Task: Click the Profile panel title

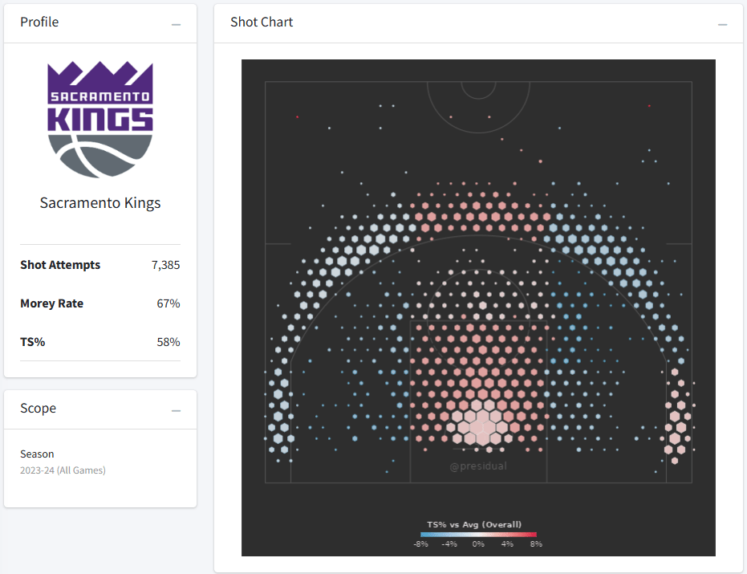Action: 39,22
